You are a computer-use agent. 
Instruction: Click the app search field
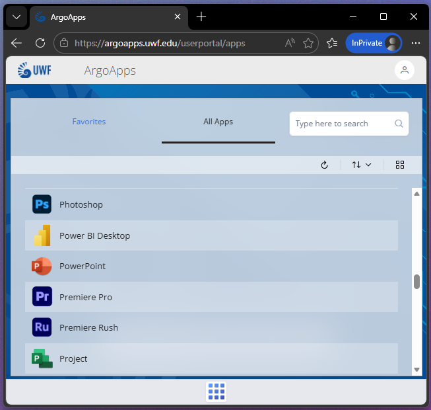(x=348, y=124)
